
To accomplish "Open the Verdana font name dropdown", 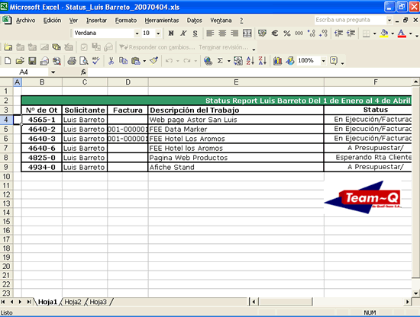I will 137,34.
